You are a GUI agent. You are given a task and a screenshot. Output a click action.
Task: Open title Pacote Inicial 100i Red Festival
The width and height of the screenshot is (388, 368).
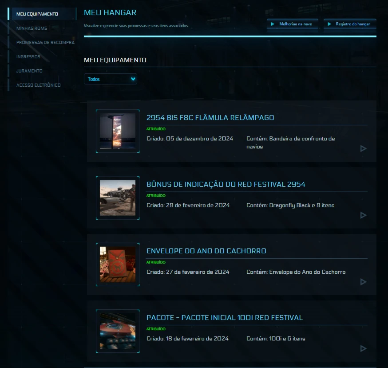(x=225, y=317)
